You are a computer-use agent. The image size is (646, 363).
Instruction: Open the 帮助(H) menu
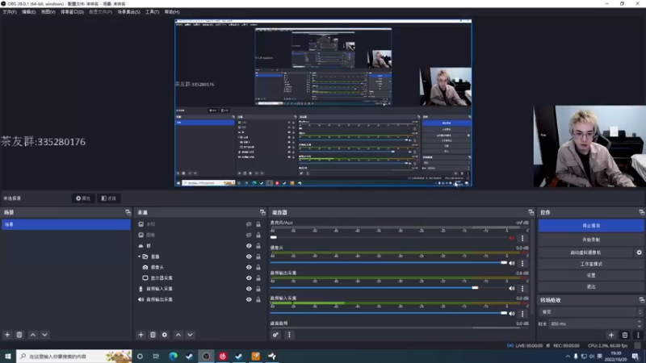pos(172,12)
